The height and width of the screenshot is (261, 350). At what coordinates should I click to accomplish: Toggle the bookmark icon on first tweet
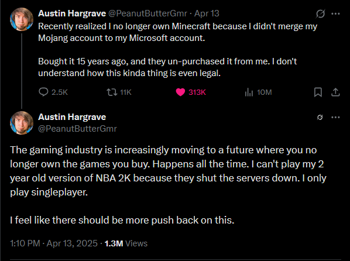(318, 92)
